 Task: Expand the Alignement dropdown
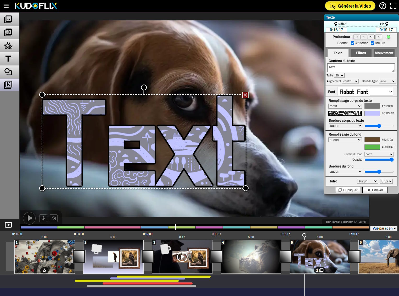click(350, 81)
